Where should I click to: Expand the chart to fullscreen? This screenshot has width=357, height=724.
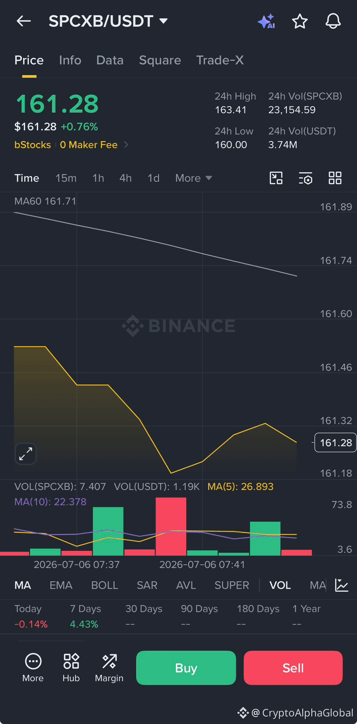pos(25,454)
